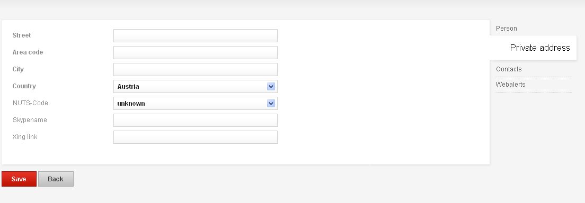This screenshot has height=203, width=585.
Task: Open the Webalerts sidebar item
Action: tap(510, 85)
